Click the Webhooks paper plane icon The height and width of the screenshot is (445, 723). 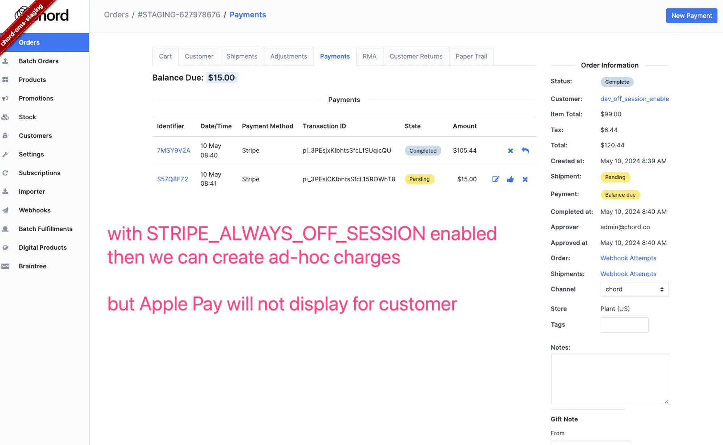[x=5, y=210]
